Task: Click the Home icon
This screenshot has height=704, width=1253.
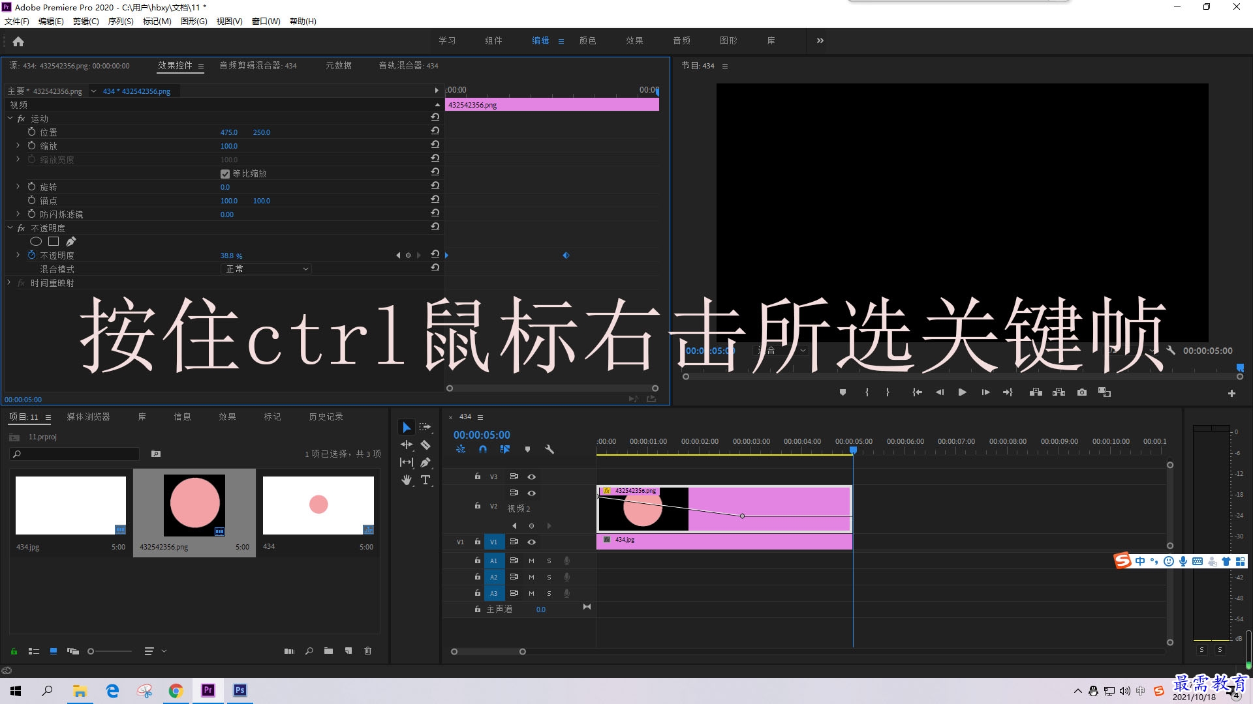Action: (18, 41)
